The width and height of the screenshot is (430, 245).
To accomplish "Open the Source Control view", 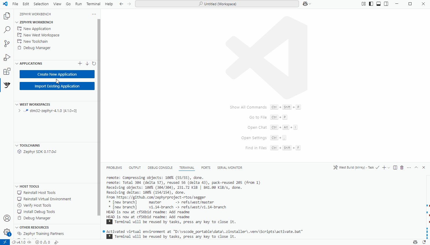I will 7,44.
